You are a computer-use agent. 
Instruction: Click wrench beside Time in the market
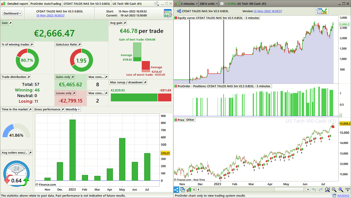pos(30,110)
